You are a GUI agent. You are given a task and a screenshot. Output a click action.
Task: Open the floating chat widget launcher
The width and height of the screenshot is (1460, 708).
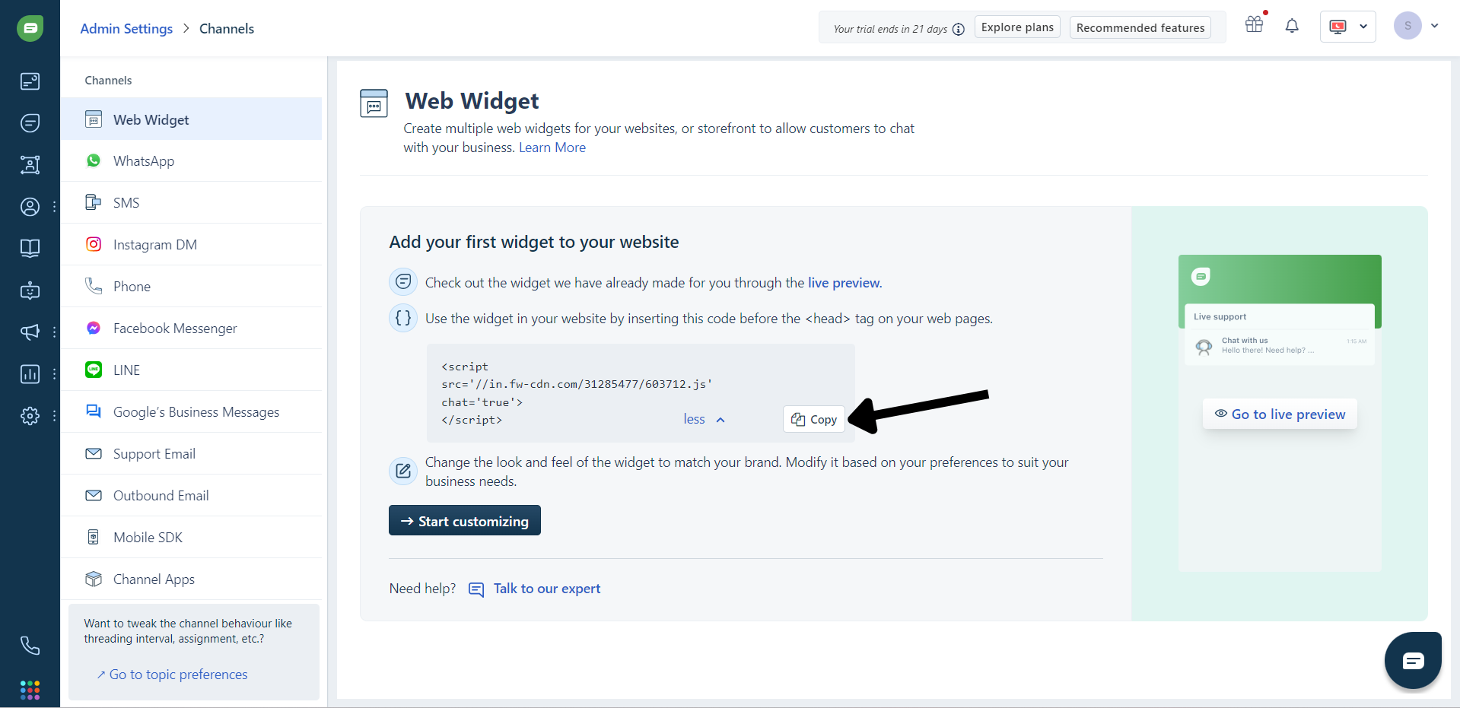1413,660
